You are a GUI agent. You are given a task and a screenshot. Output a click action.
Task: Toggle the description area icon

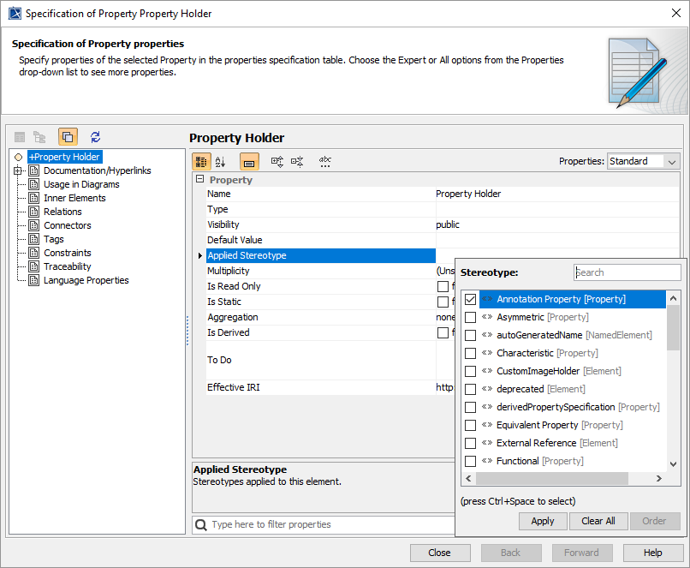(x=249, y=161)
